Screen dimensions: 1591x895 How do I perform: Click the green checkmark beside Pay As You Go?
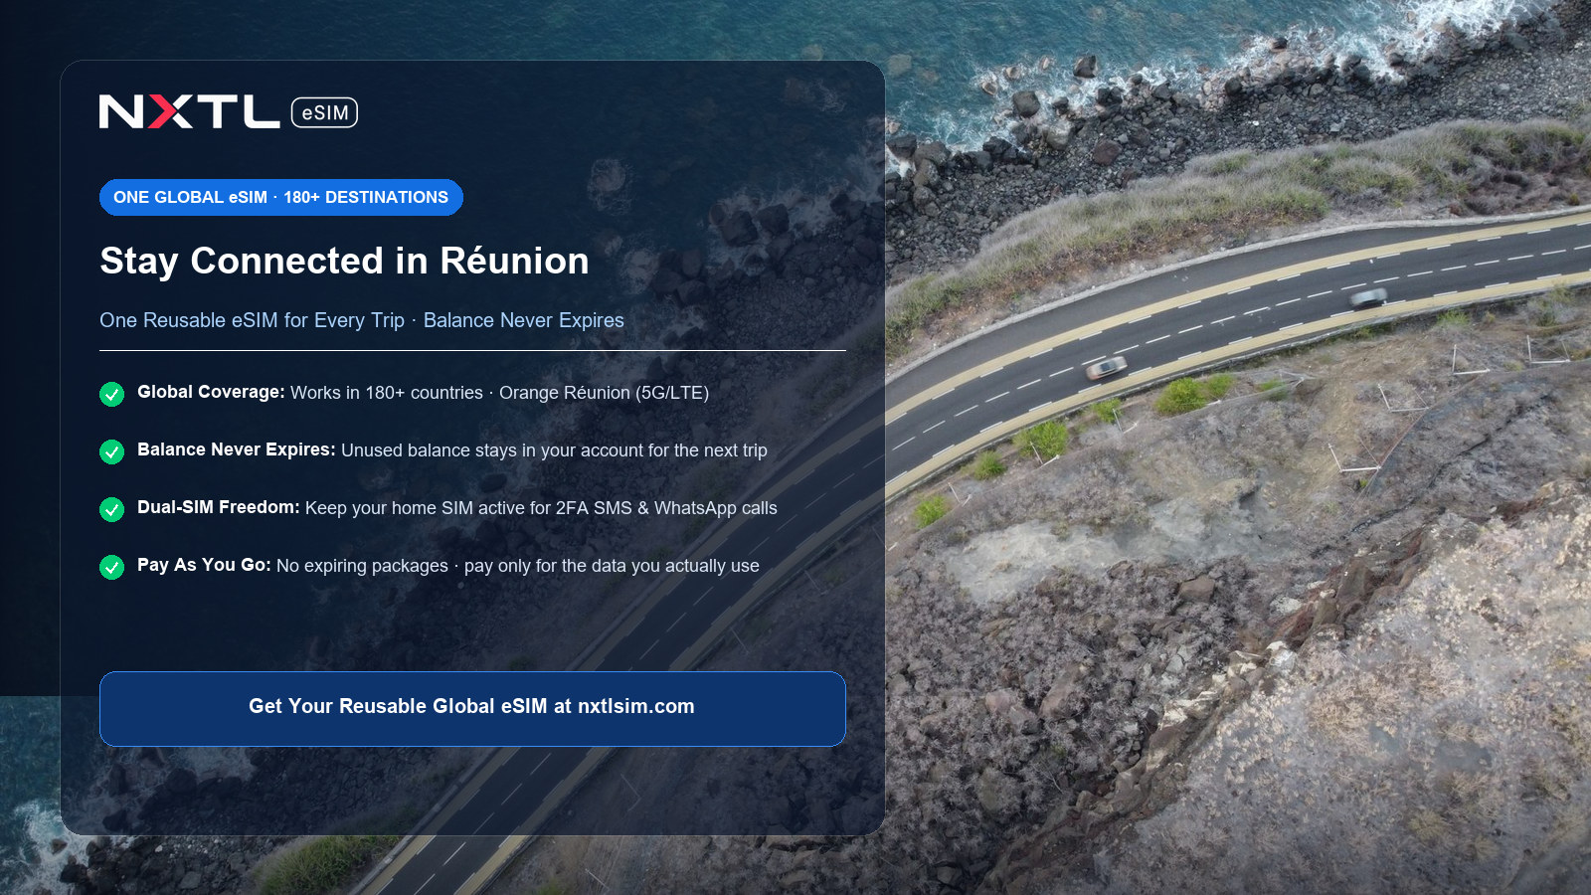[111, 567]
